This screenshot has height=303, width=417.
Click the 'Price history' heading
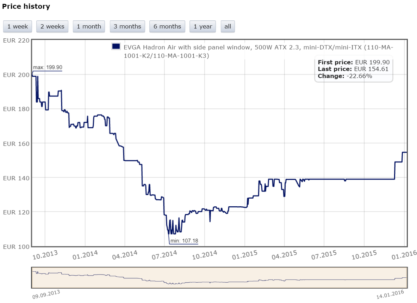pyautogui.click(x=26, y=6)
